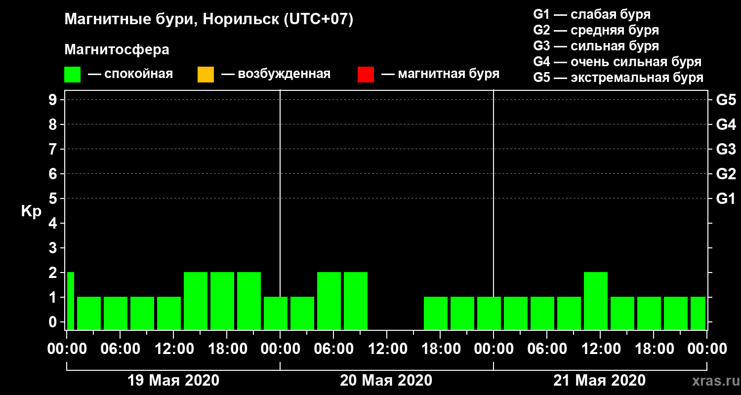The width and height of the screenshot is (741, 395).
Task: Click the 'G4' label on right axis
Action: tap(726, 124)
